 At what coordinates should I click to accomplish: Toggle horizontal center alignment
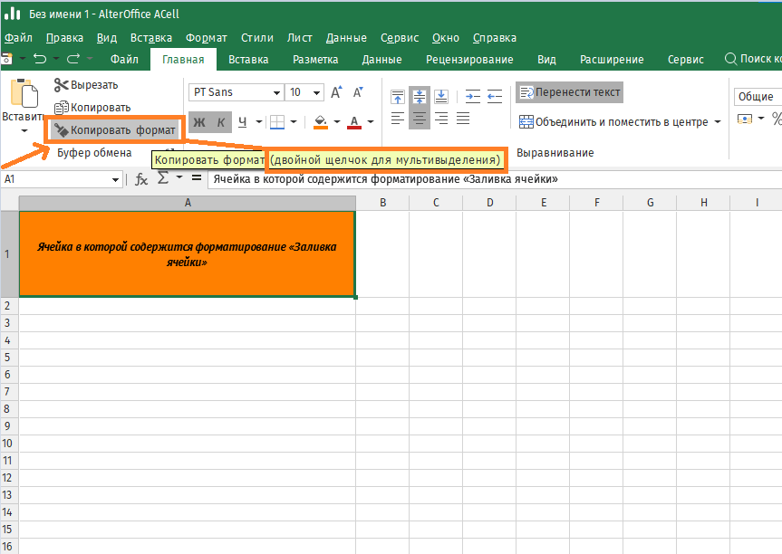pos(420,119)
